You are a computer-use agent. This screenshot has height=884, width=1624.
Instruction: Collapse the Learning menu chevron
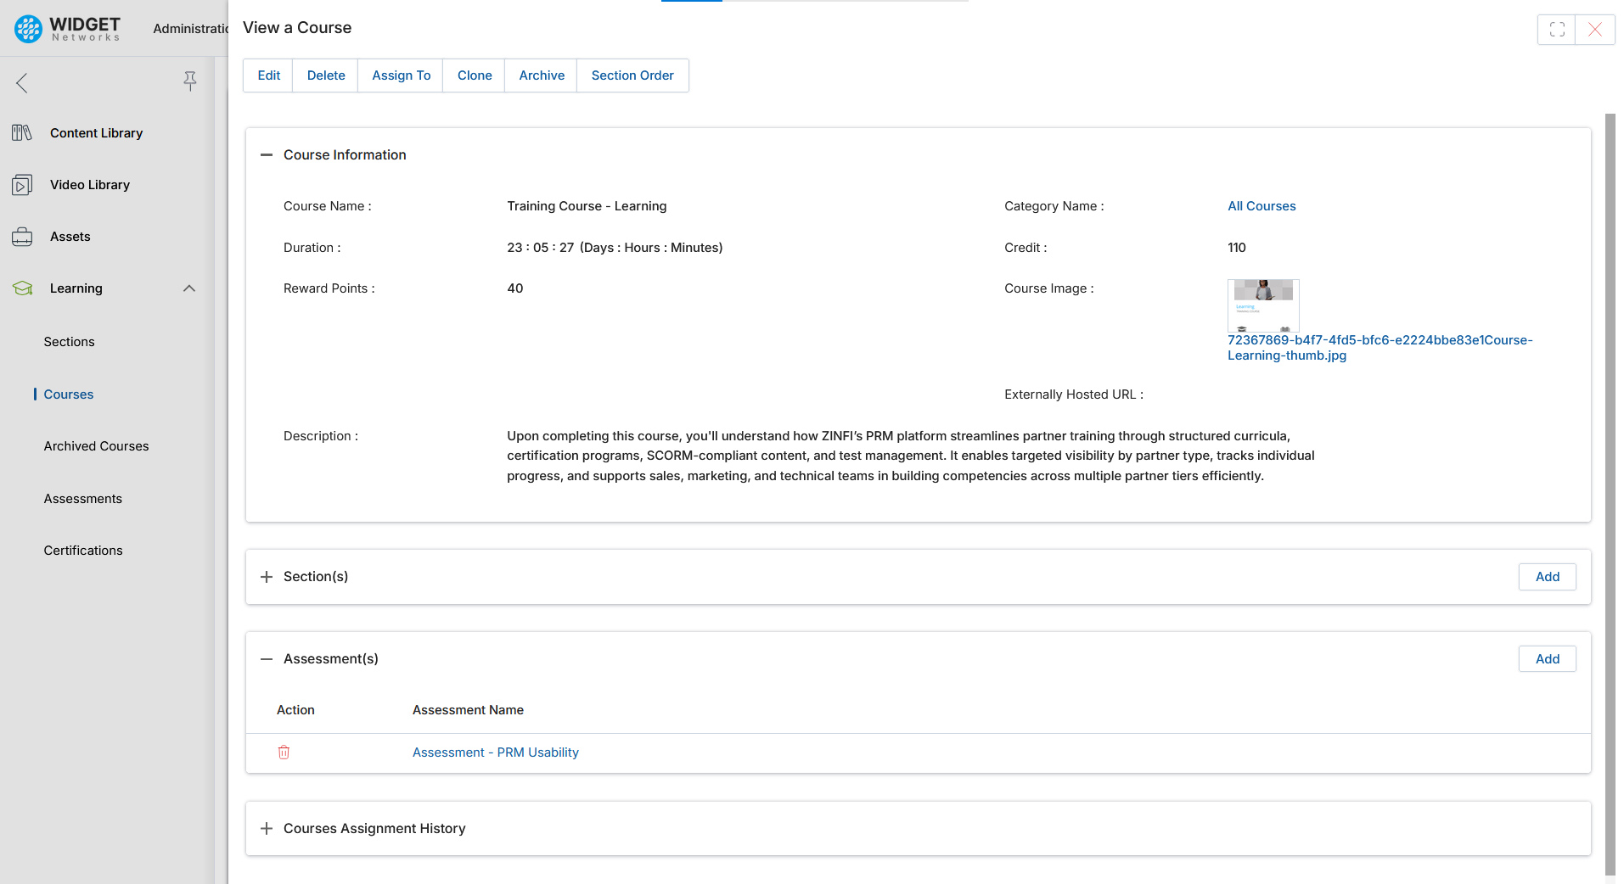189,288
